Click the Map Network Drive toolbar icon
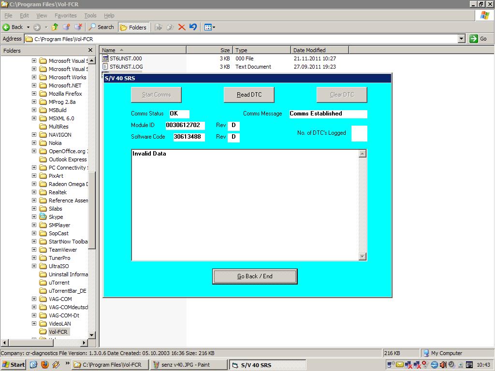This screenshot has height=371, width=495. pos(66,27)
